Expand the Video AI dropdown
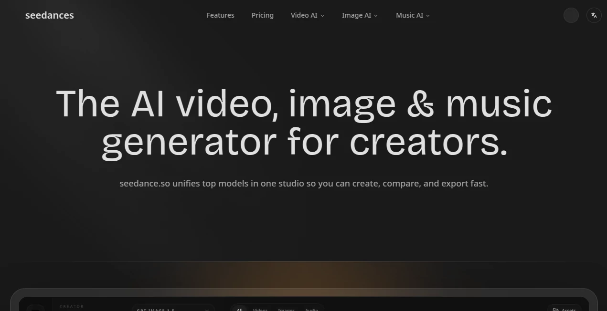Viewport: 607px width, 311px height. pos(307,15)
